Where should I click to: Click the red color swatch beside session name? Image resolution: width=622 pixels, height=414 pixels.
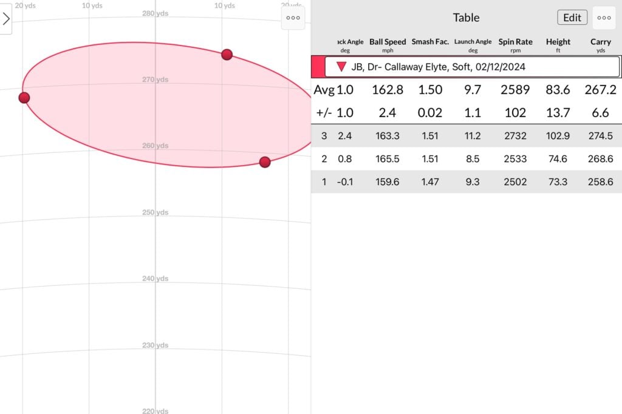point(317,67)
